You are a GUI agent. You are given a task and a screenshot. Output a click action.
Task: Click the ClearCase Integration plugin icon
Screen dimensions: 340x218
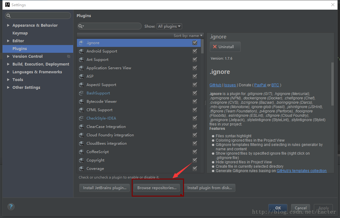pos(81,127)
